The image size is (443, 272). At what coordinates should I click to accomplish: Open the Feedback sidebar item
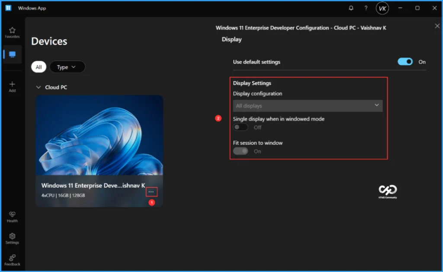pyautogui.click(x=12, y=260)
